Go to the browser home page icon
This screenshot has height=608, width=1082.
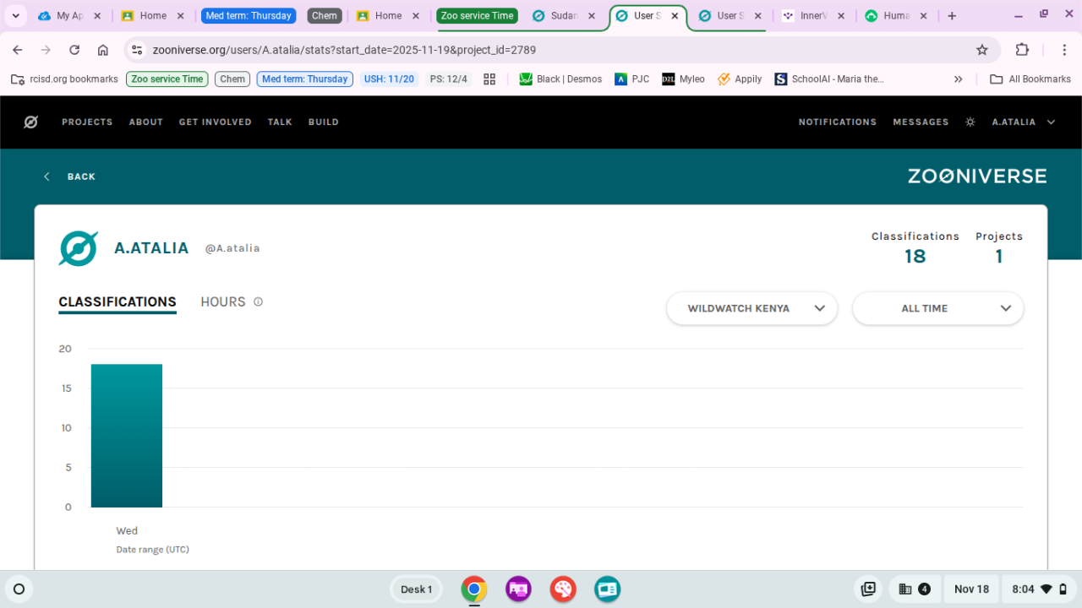tap(103, 50)
